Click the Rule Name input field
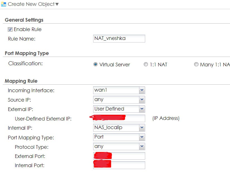This screenshot has width=230, height=176. (119, 39)
